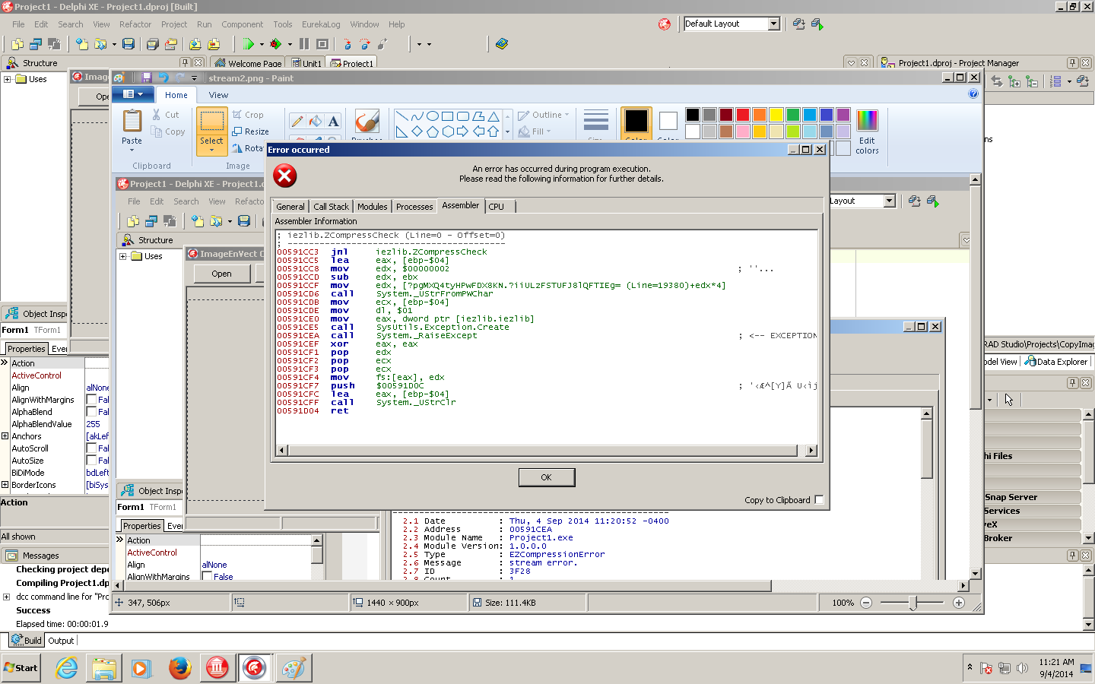Expand the BorderIcons property
The height and width of the screenshot is (684, 1095).
pos(5,485)
